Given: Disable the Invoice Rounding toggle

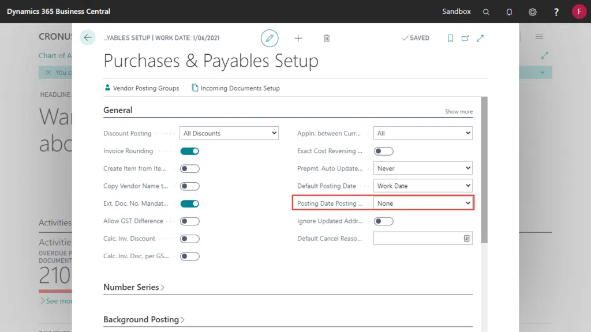Looking at the screenshot, I should [190, 151].
